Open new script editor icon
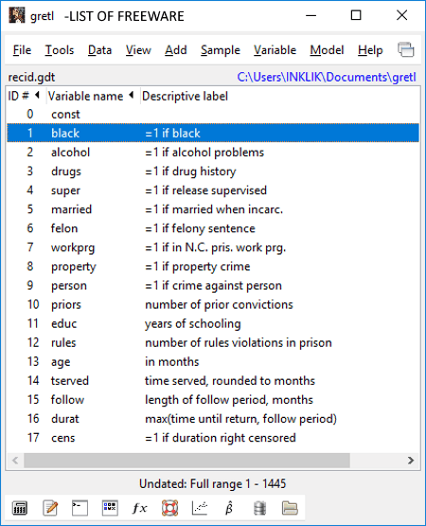 (x=50, y=508)
